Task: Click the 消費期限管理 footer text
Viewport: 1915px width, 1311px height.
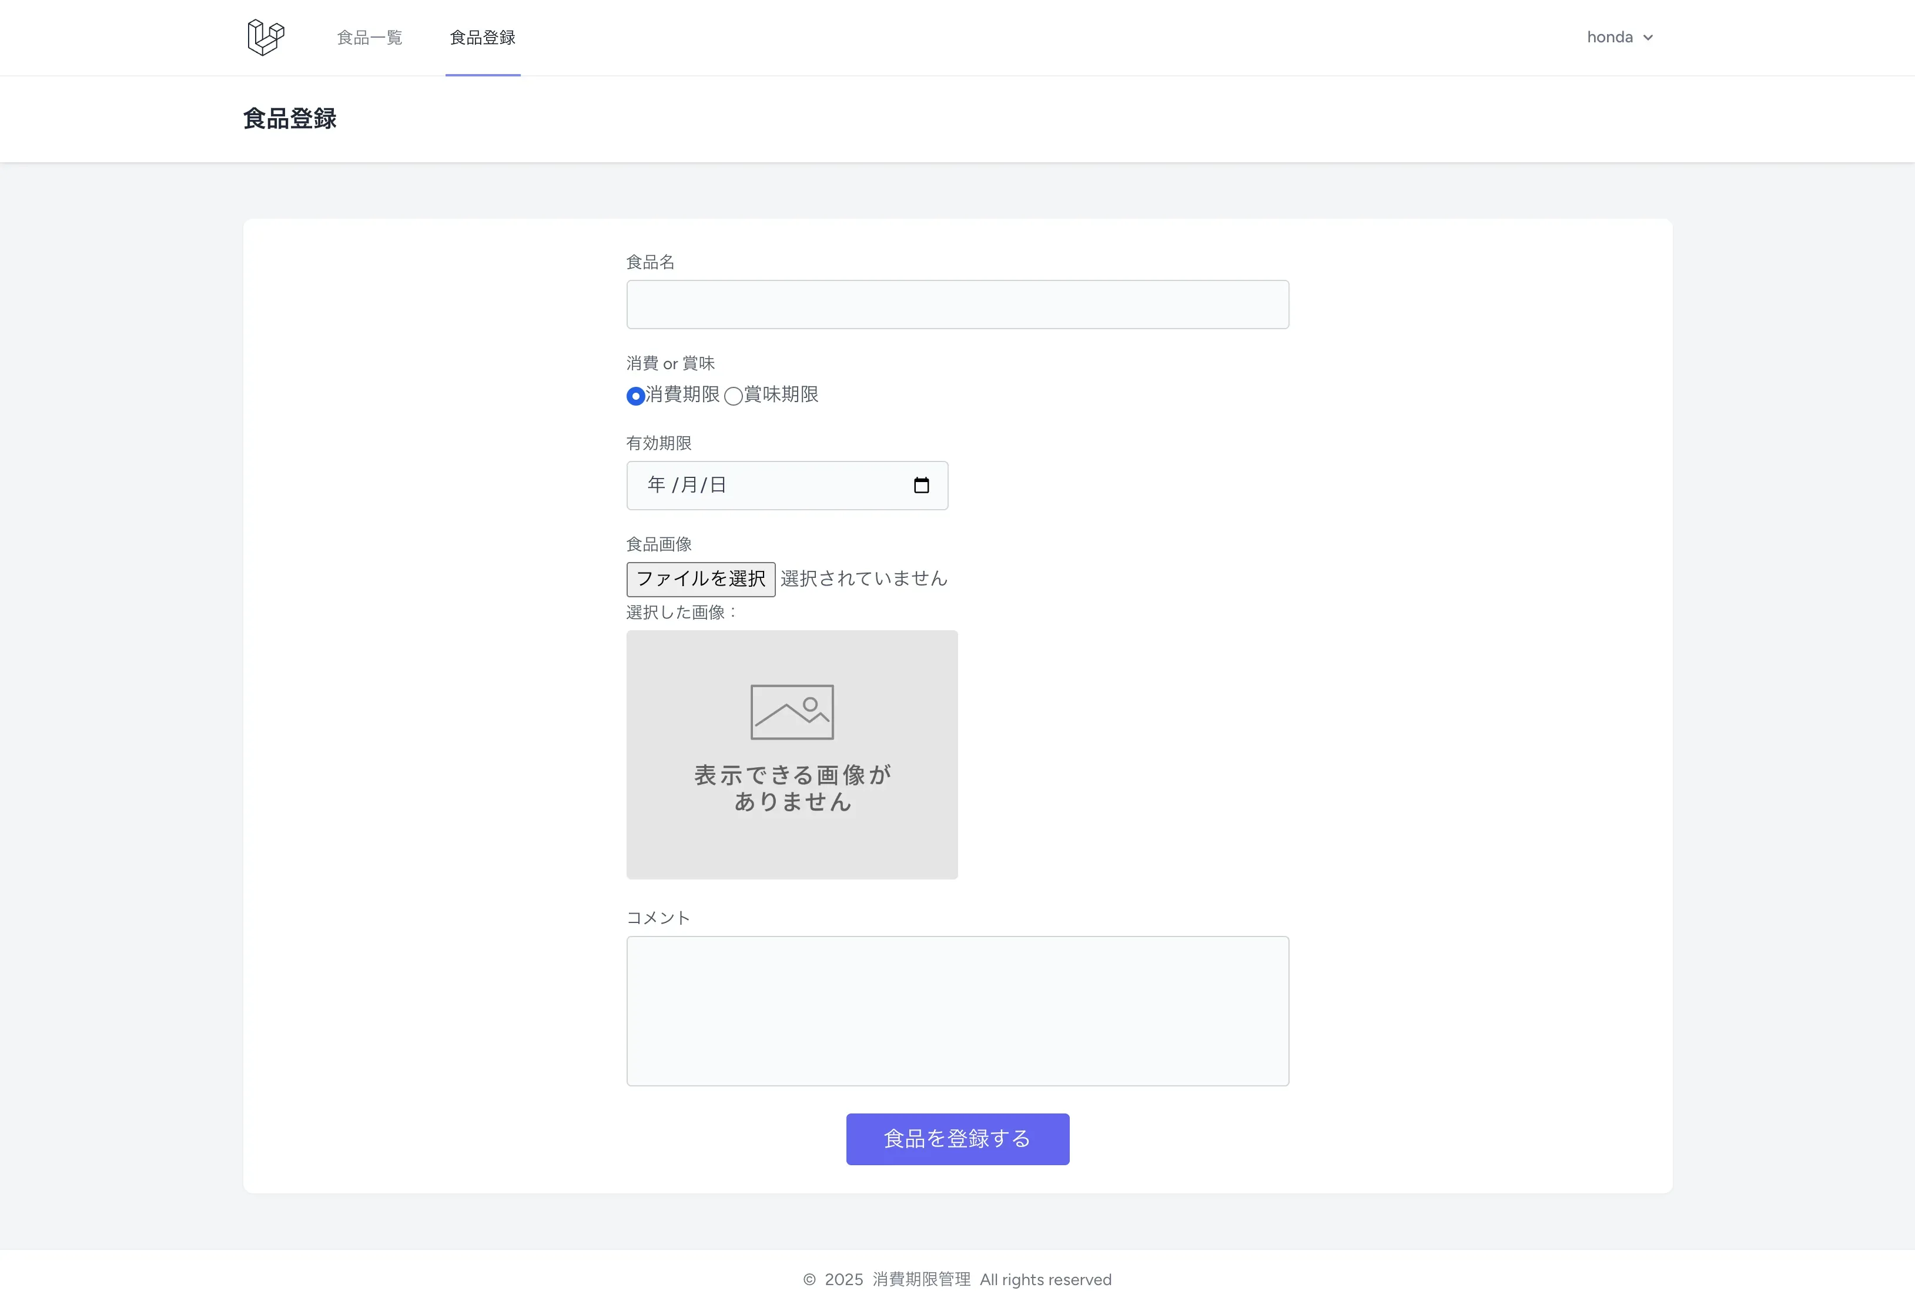Action: coord(921,1280)
